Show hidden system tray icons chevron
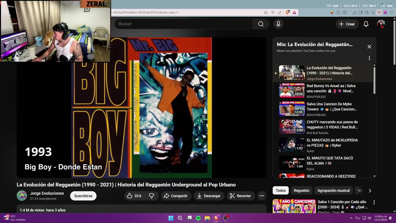This screenshot has width=396, height=223. coord(351,218)
